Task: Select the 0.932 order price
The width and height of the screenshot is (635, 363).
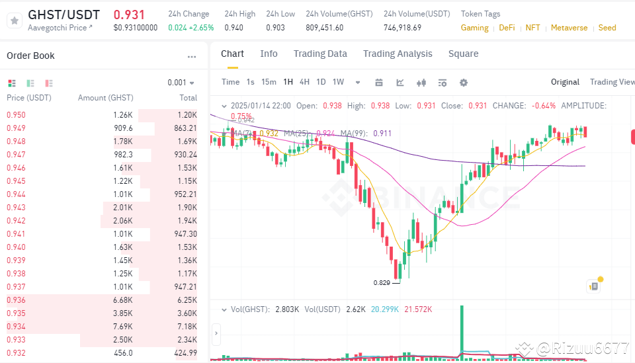Action: click(16, 353)
